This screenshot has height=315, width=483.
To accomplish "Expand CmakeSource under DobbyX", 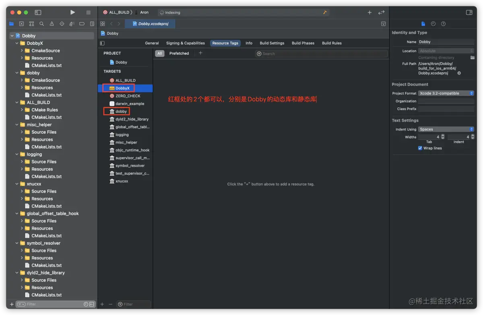I will pos(22,50).
